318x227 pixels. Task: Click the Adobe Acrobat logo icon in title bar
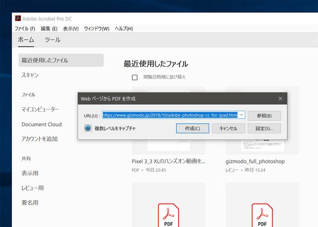[x=18, y=18]
